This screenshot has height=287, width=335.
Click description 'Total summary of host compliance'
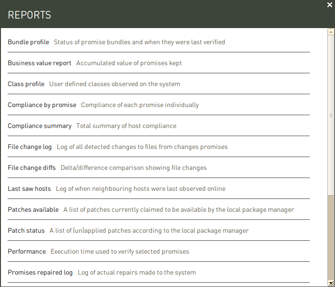click(126, 126)
